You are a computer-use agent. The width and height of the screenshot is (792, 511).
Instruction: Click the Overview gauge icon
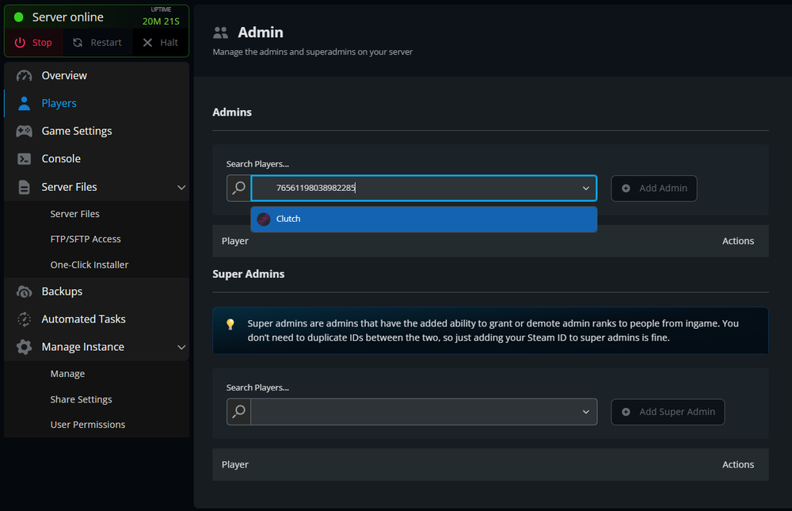[25, 76]
